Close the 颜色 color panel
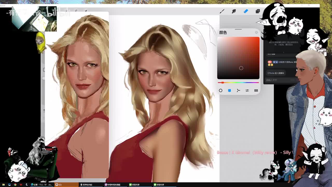The width and height of the screenshot is (332, 187). coord(257,32)
